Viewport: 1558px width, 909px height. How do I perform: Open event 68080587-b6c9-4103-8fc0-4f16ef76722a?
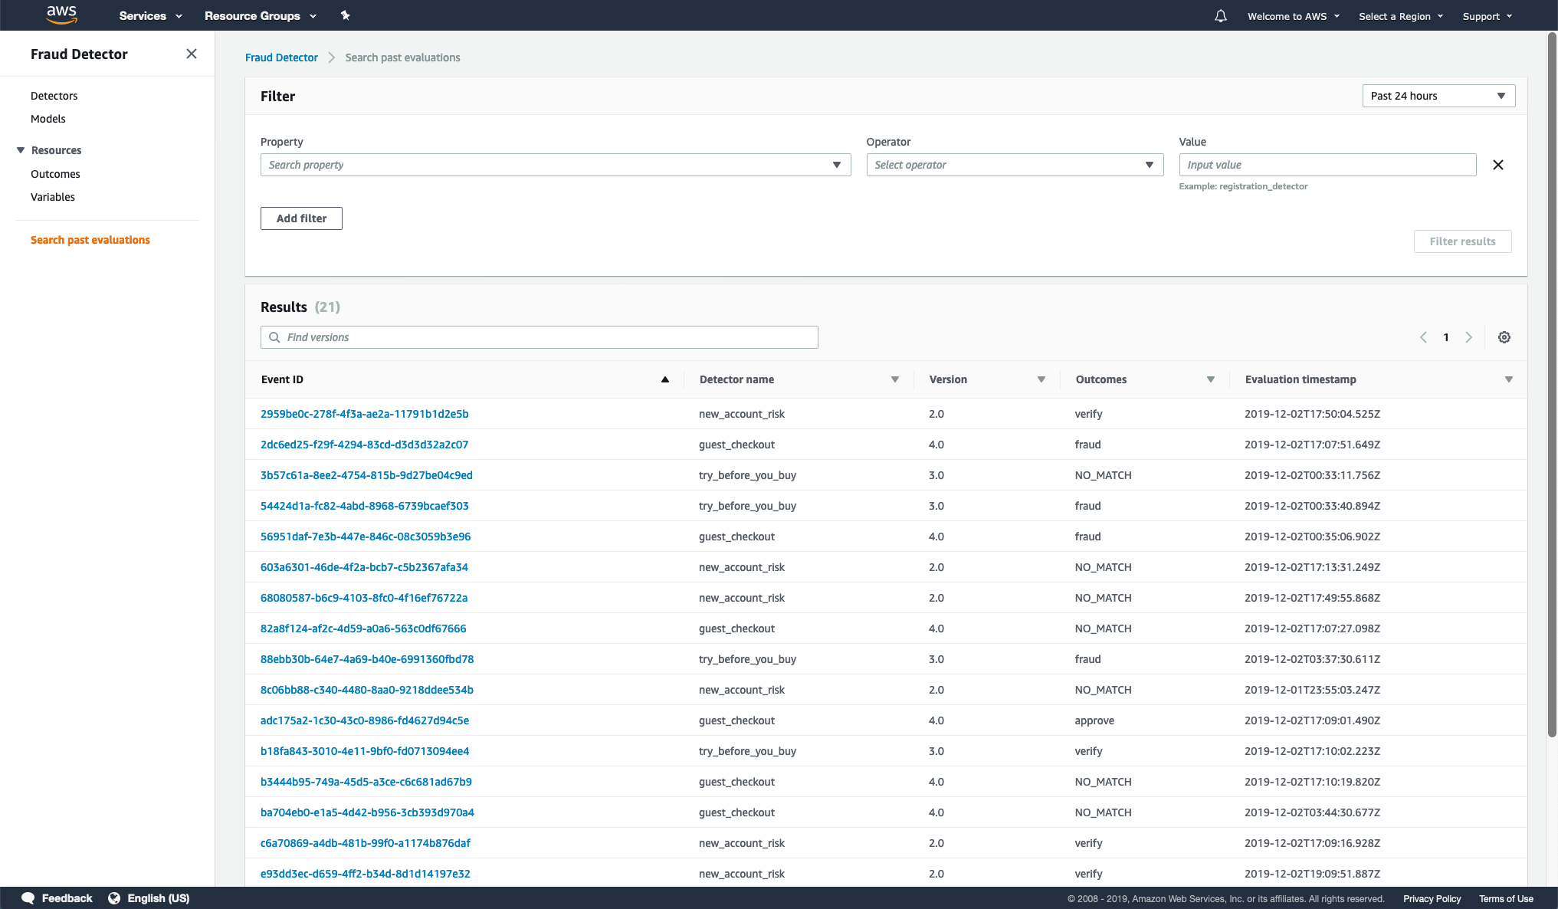point(364,598)
